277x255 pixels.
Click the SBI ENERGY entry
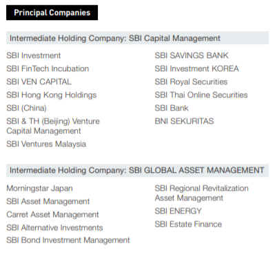(178, 211)
